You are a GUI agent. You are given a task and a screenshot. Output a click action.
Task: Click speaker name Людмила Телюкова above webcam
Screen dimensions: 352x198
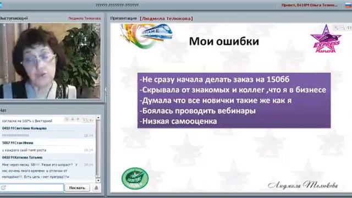(x=84, y=18)
